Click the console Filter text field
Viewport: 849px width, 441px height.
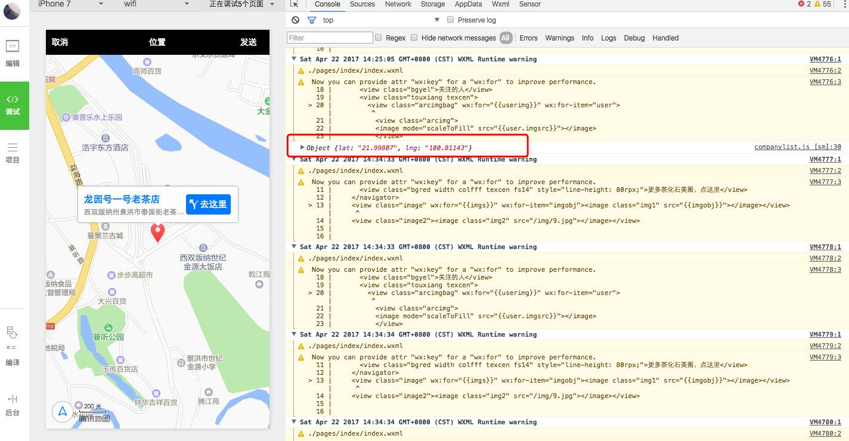(x=330, y=38)
